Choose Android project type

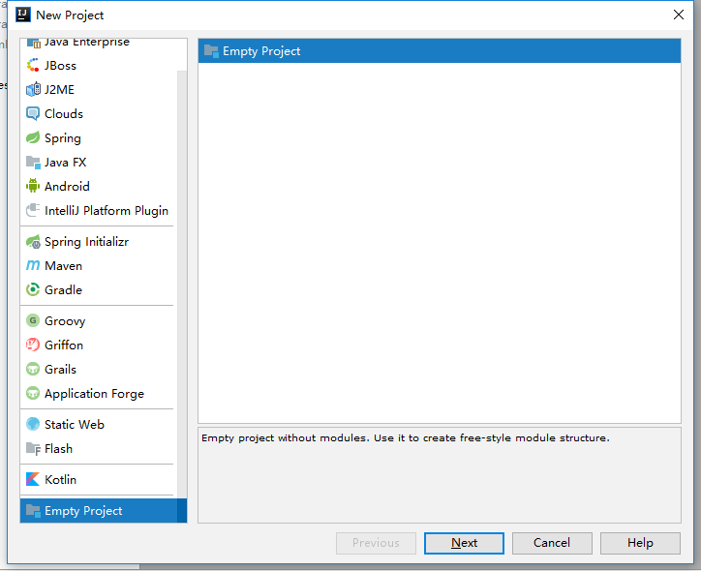point(97,186)
